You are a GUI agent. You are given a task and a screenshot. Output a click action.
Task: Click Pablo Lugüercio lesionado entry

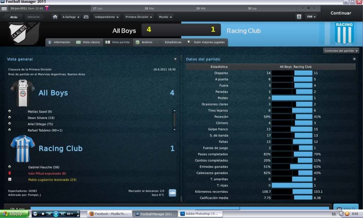pyautogui.click(x=52, y=180)
